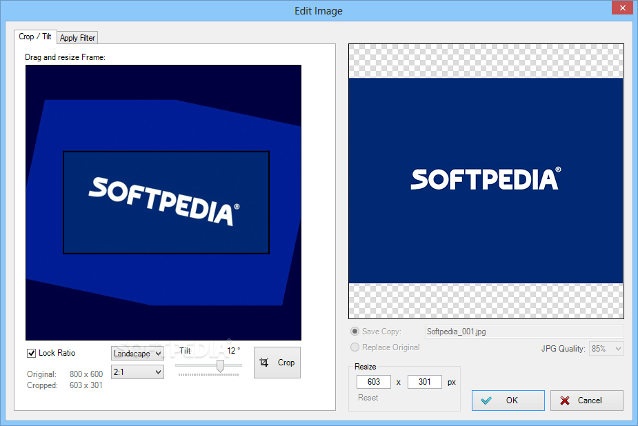This screenshot has height=426, width=638.
Task: Toggle the Lock Ratio checkbox
Action: click(31, 353)
